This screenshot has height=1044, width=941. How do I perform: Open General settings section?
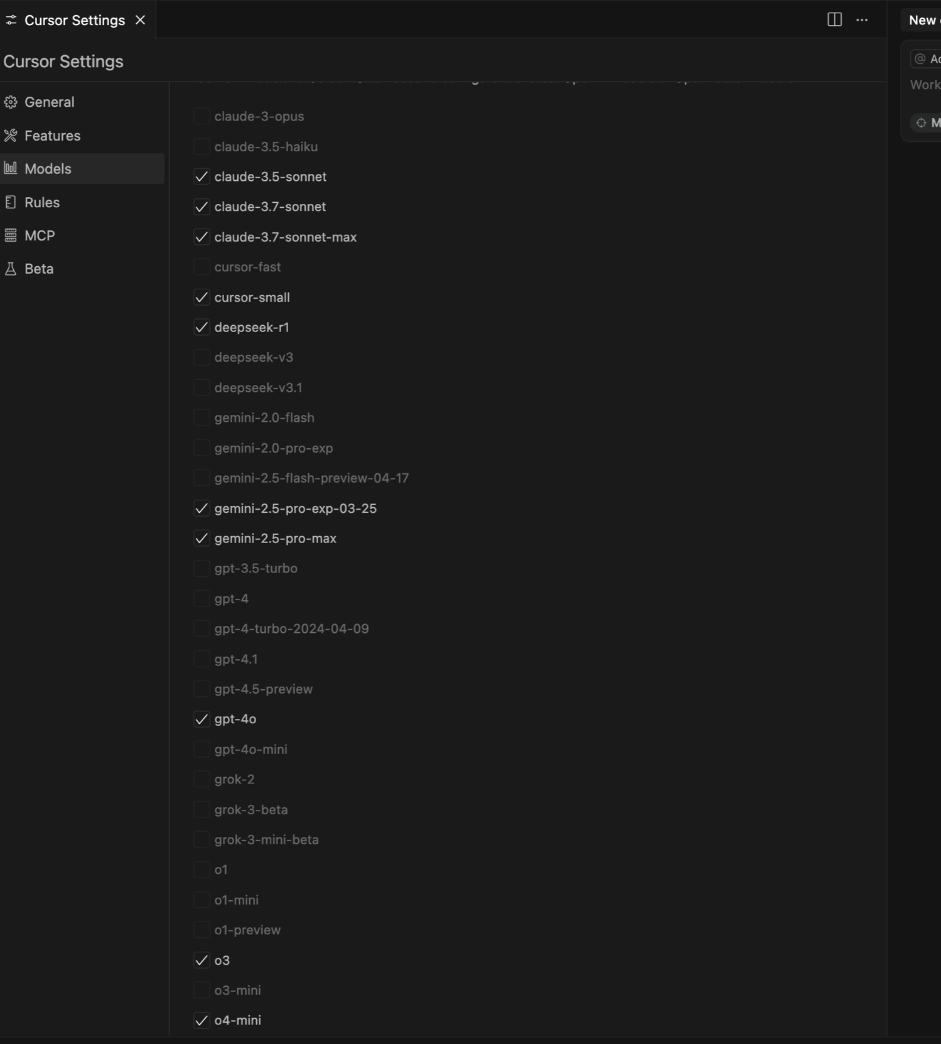[82, 102]
